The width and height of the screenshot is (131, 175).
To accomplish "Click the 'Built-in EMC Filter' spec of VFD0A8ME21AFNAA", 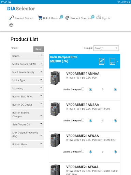I will click(x=107, y=140).
